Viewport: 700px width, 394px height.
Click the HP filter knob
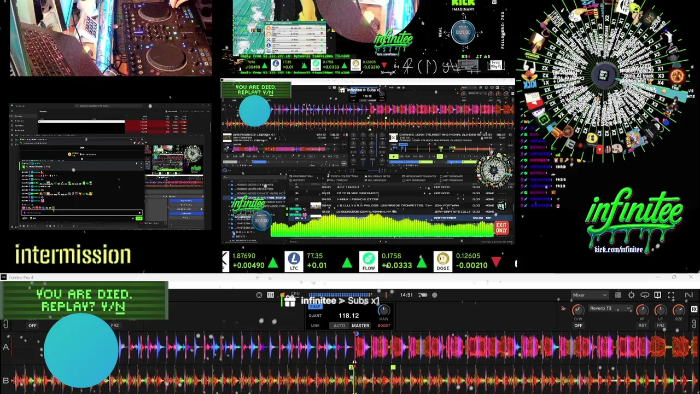(643, 310)
